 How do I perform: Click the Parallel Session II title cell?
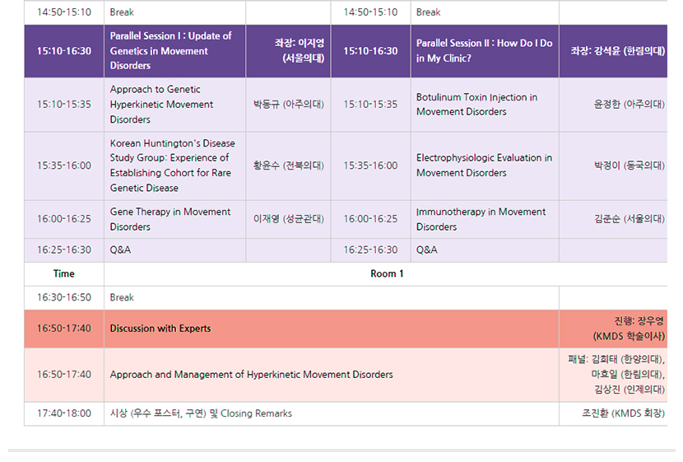484,51
